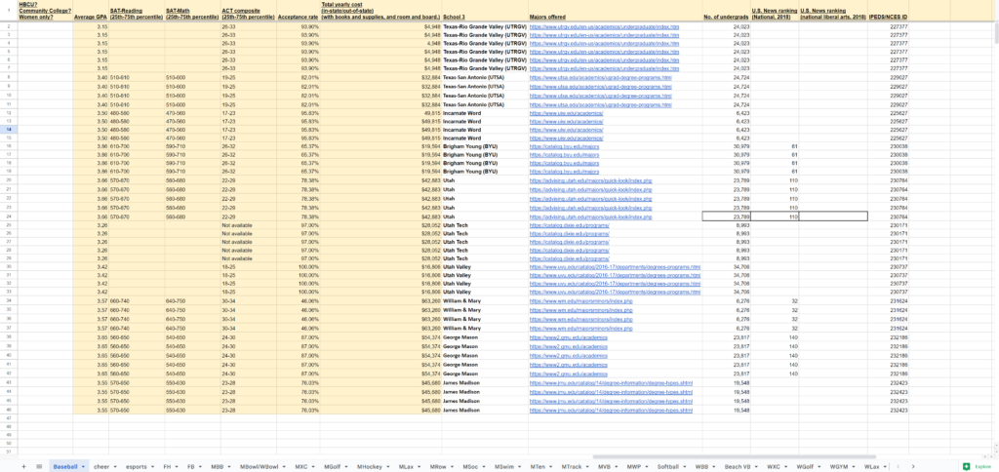This screenshot has width=999, height=472.
Task: Switch to the MTen sheet tab
Action: click(x=539, y=467)
